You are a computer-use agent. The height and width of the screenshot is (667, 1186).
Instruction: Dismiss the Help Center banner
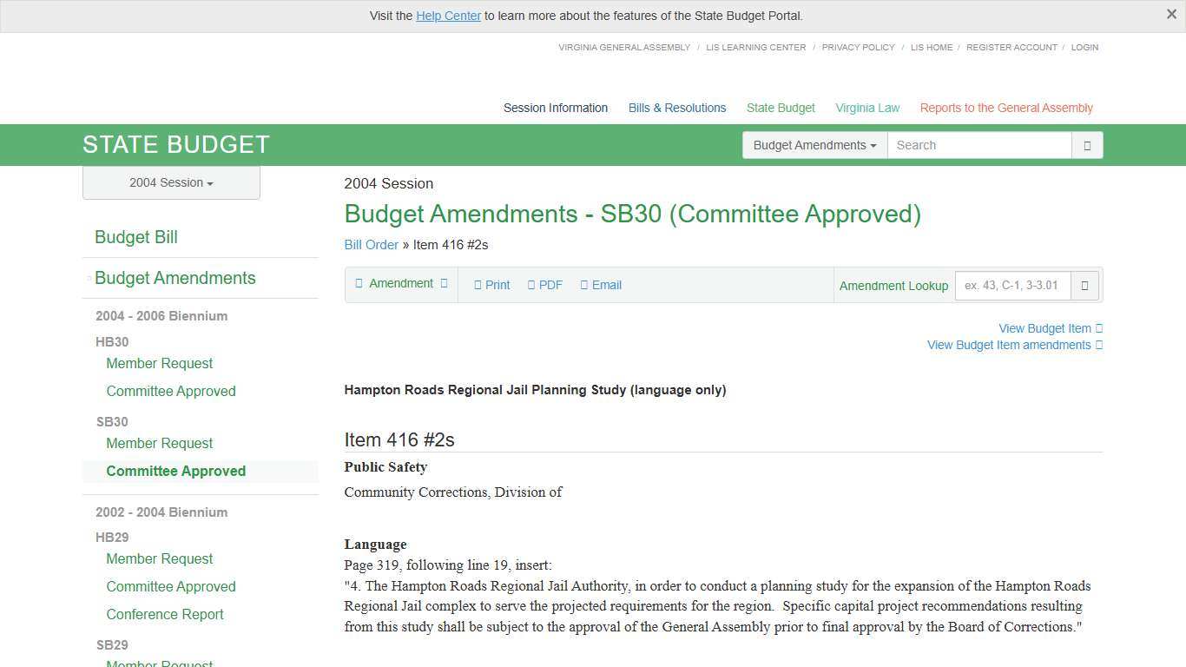coord(1171,14)
